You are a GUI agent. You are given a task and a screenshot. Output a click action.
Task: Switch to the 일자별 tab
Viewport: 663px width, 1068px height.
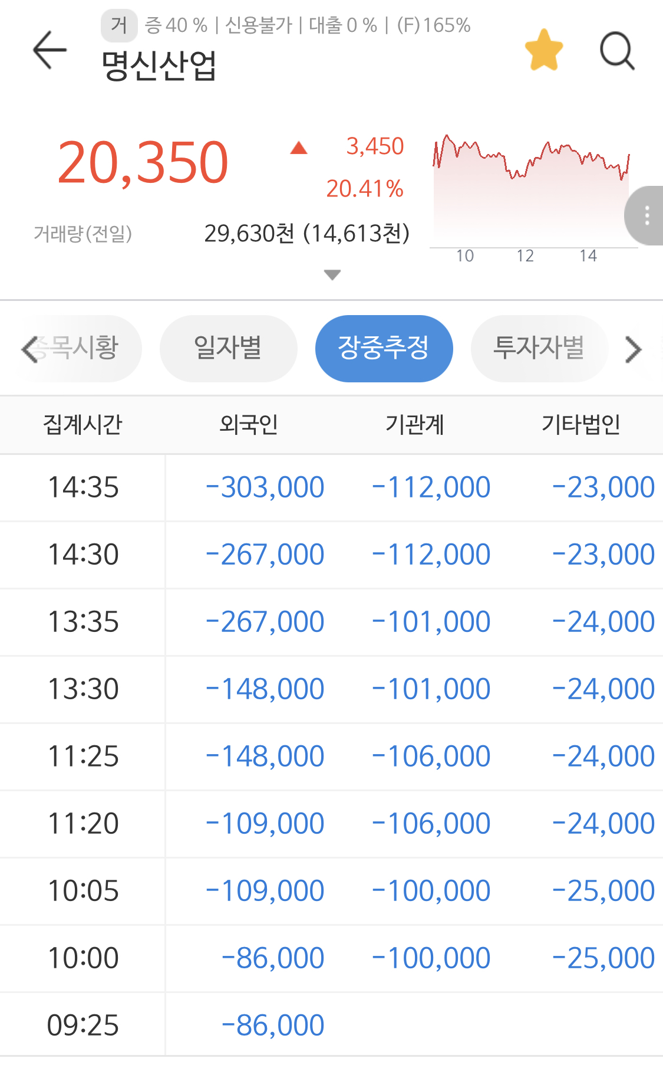[x=228, y=348]
